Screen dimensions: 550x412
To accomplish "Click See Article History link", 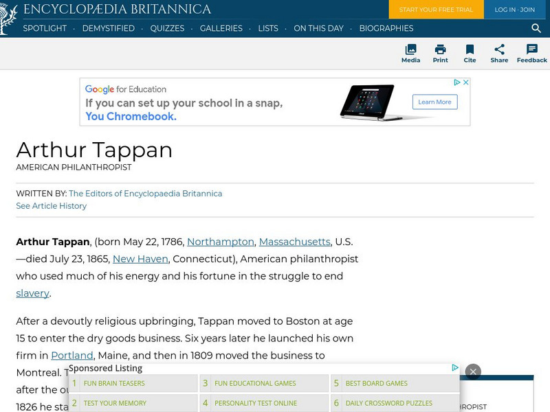I will [x=51, y=205].
